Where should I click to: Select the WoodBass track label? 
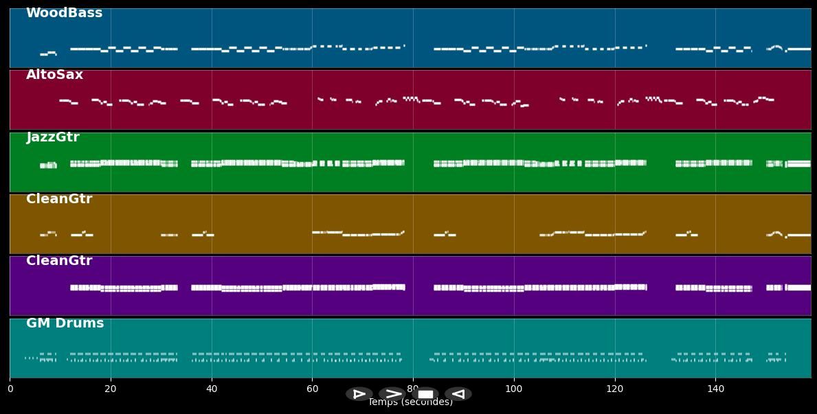click(x=64, y=13)
